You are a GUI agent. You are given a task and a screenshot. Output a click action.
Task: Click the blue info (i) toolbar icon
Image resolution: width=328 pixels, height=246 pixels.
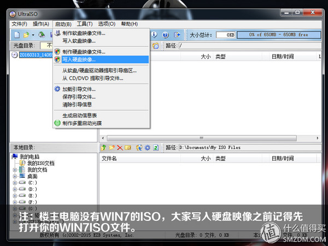[x=154, y=34]
